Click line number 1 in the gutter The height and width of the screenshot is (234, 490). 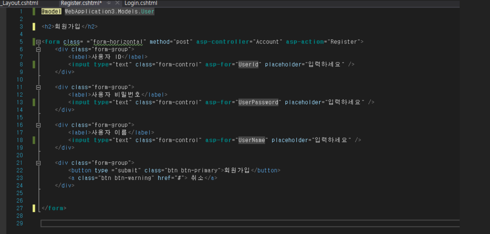pos(22,11)
